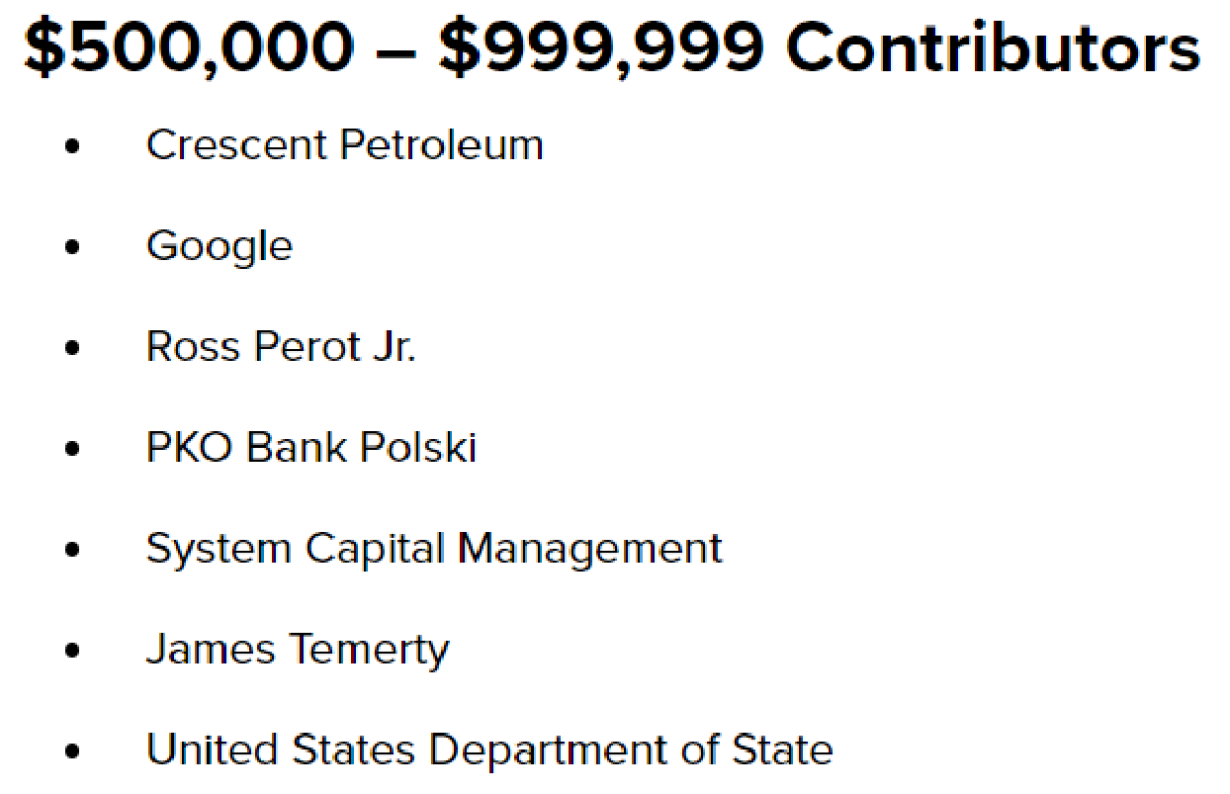1230x794 pixels.
Task: Select the word Contributors in the heading
Action: click(x=993, y=47)
